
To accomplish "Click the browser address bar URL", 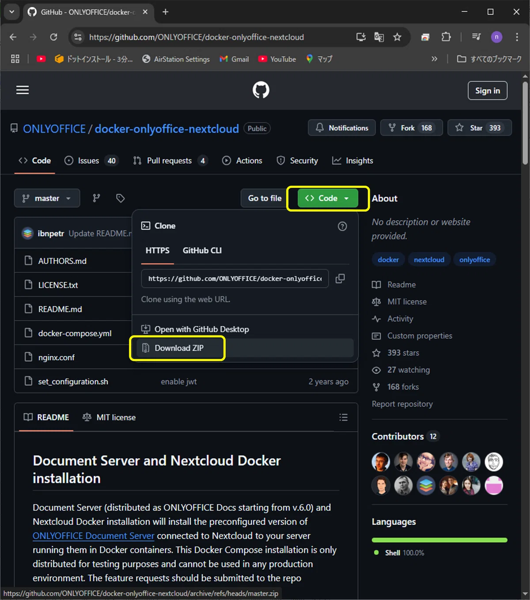I will (x=197, y=37).
